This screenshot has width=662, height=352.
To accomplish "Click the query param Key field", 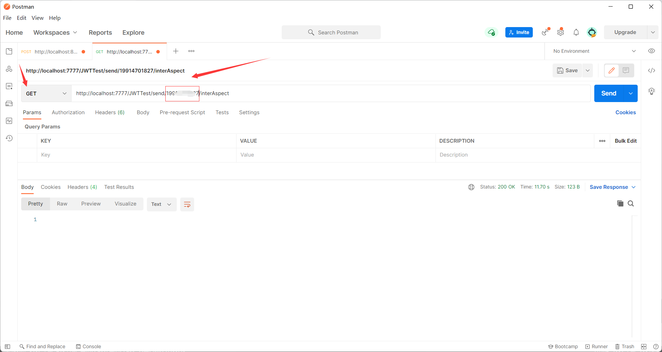I will [136, 155].
